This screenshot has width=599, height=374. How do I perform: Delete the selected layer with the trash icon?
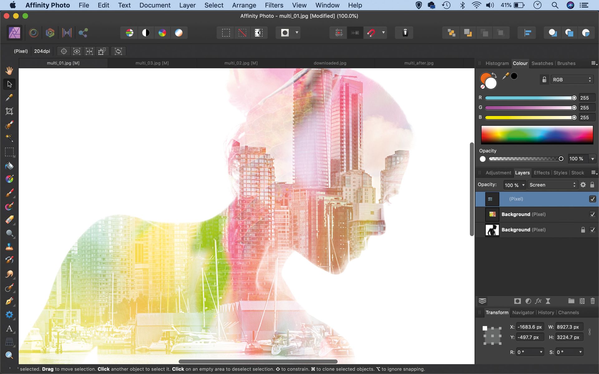pos(592,301)
